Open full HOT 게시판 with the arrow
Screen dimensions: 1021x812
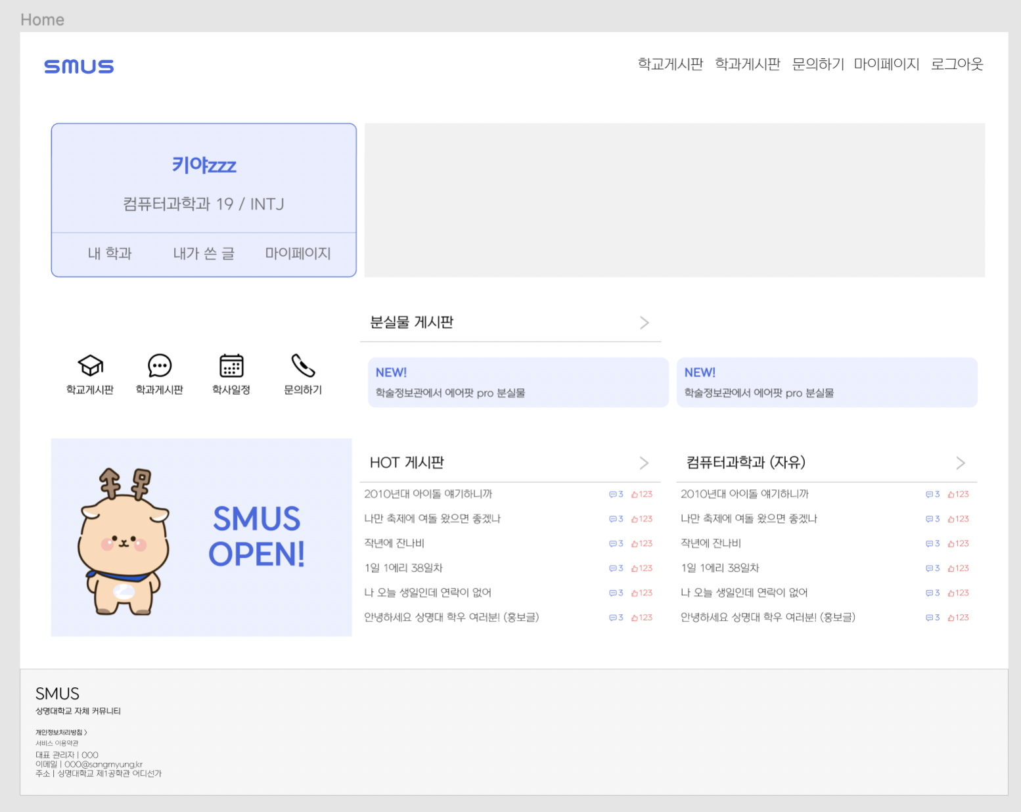(644, 462)
